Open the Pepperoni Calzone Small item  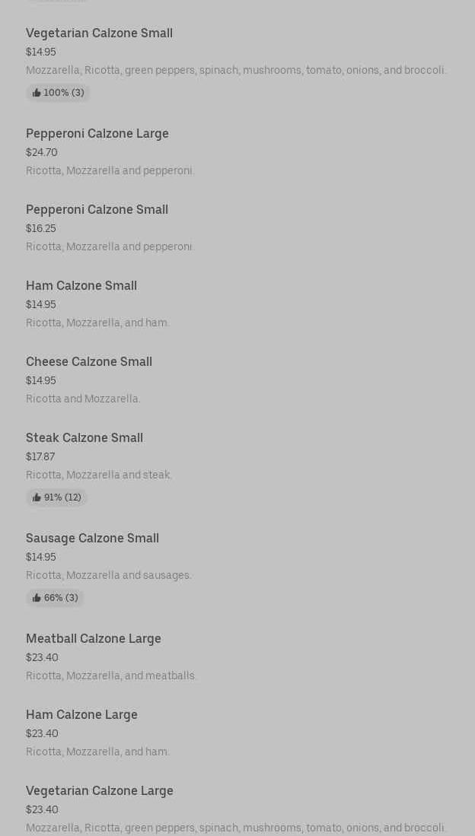pyautogui.click(x=97, y=210)
